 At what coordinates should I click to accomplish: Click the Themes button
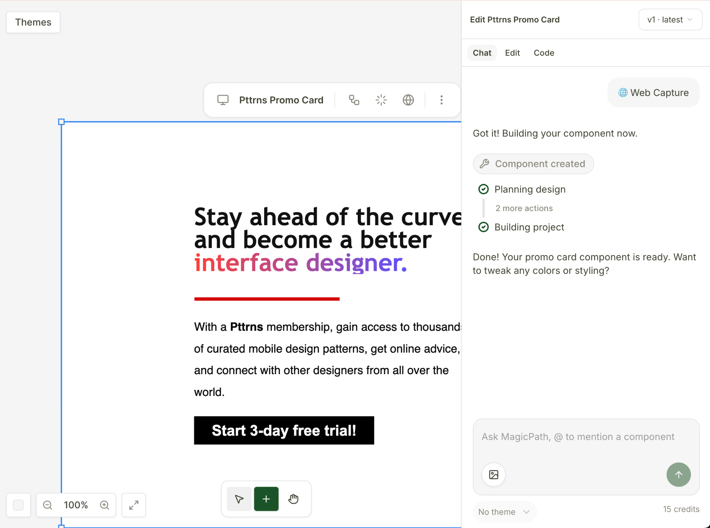(33, 22)
